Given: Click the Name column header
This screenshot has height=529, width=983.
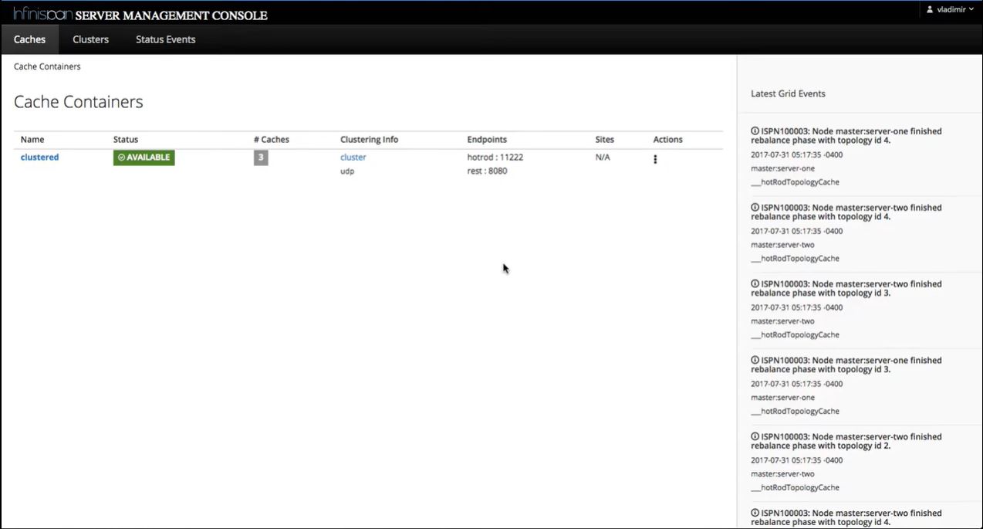Looking at the screenshot, I should (x=32, y=140).
